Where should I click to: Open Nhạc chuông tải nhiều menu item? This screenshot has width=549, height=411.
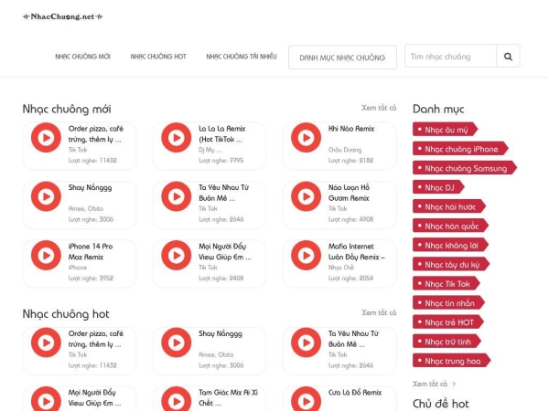(x=242, y=57)
